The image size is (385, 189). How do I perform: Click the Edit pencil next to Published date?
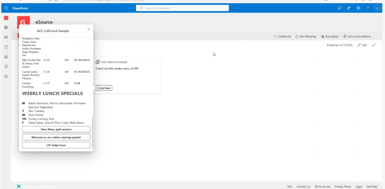tap(362, 45)
